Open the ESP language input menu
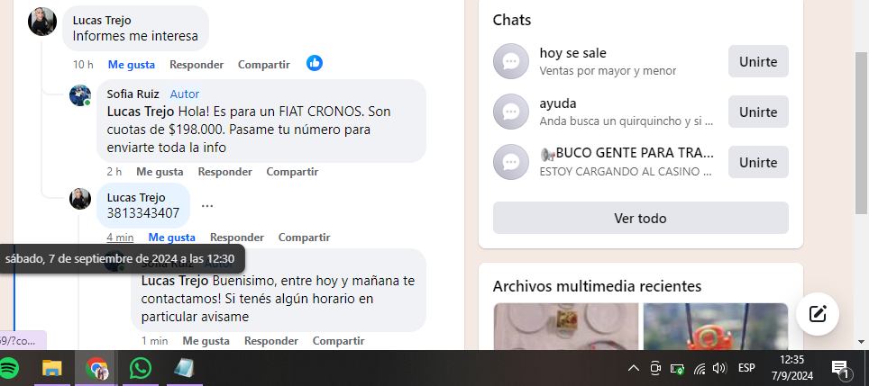869x386 pixels. [x=746, y=368]
